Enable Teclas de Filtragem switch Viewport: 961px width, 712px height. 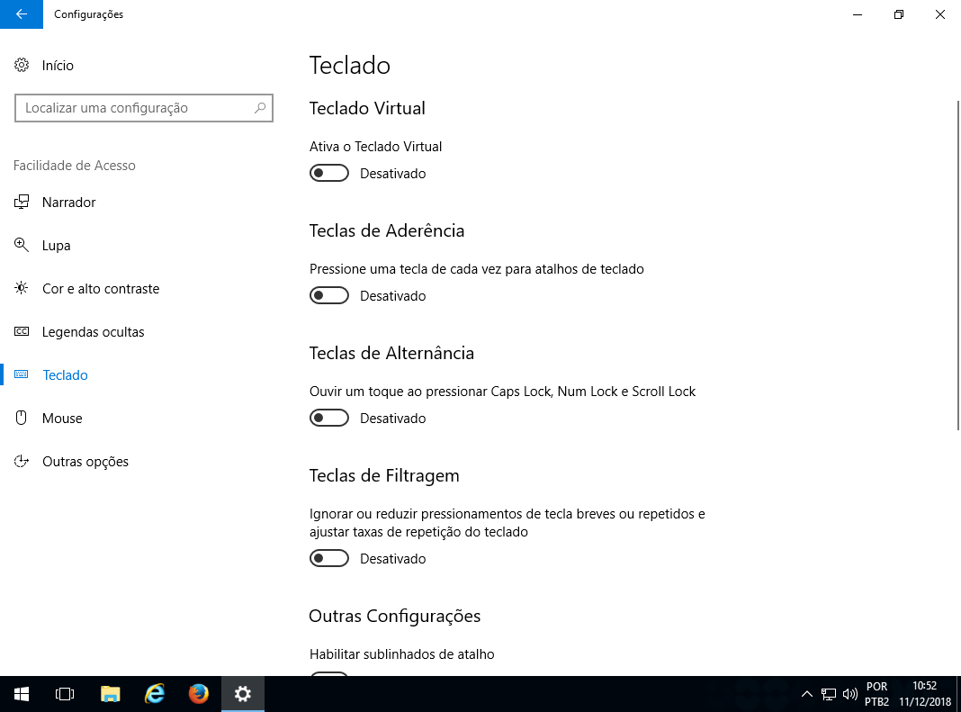click(x=329, y=559)
